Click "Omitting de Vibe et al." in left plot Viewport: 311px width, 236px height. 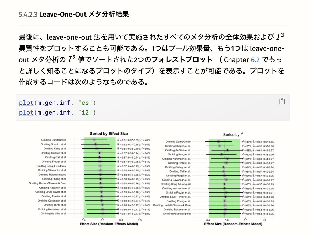[x=54, y=214]
